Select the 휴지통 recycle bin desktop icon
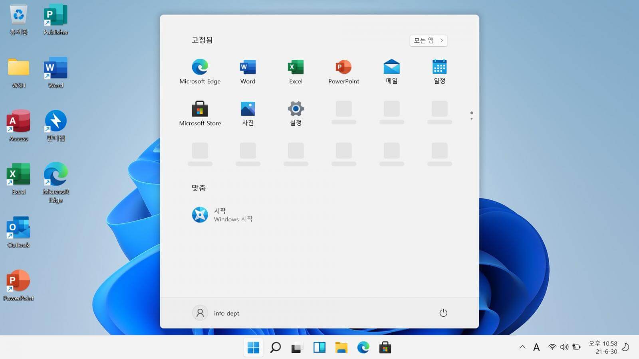639x359 pixels. pyautogui.click(x=18, y=20)
